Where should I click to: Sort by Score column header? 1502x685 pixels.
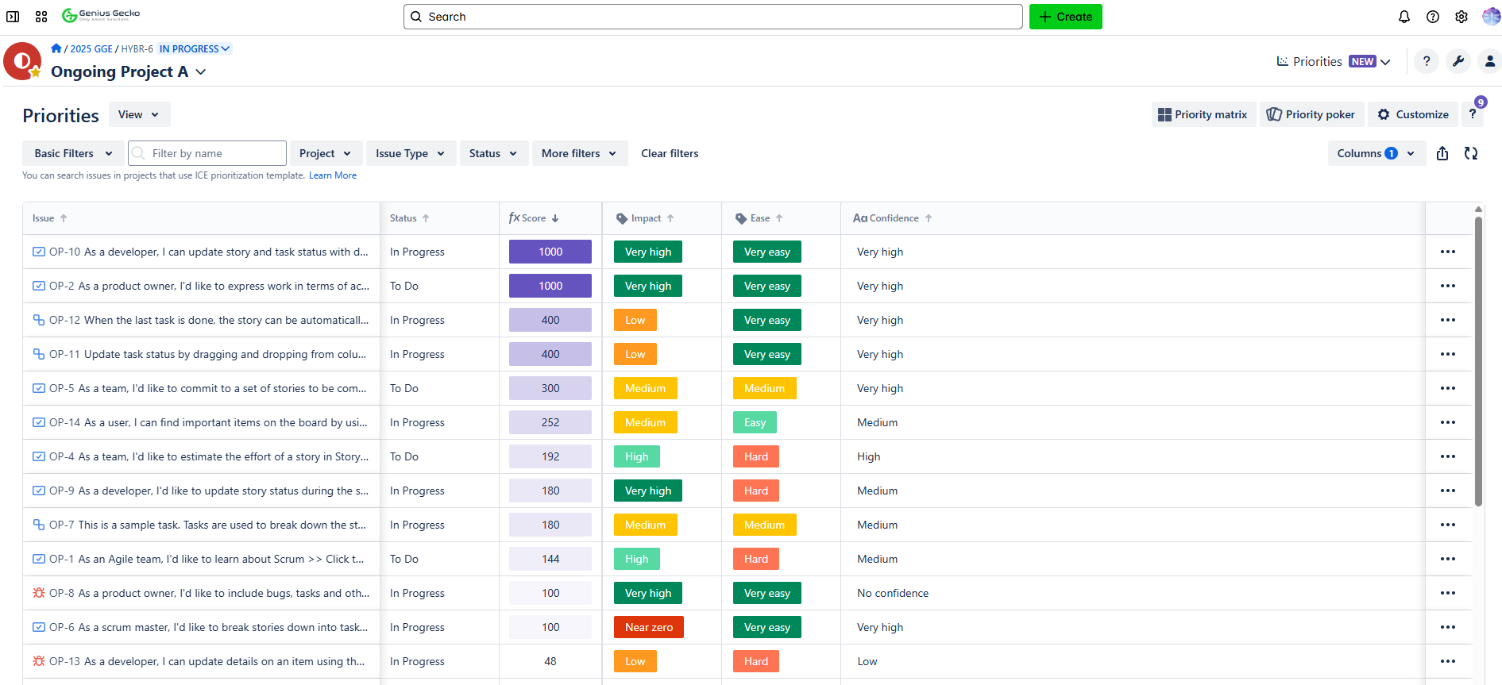[534, 218]
